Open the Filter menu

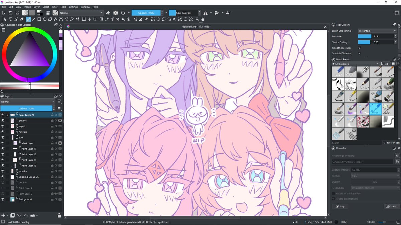click(54, 7)
